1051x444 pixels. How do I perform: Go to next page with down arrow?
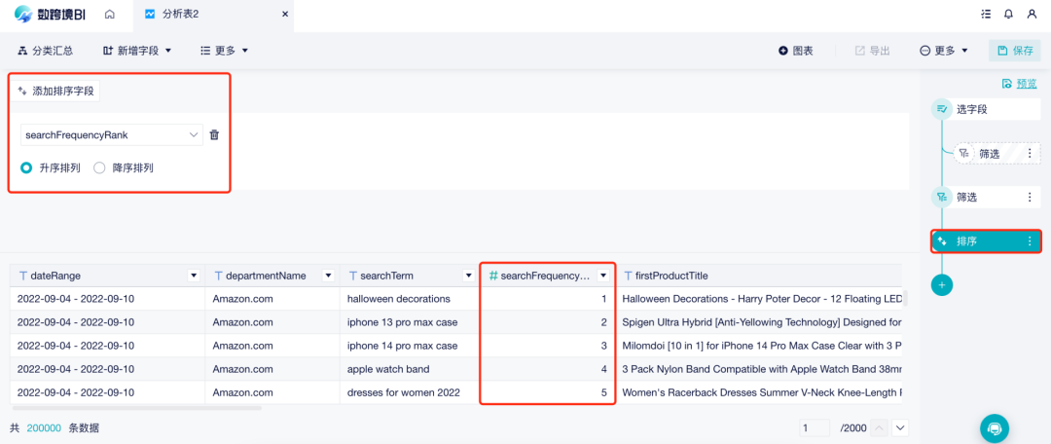[900, 427]
